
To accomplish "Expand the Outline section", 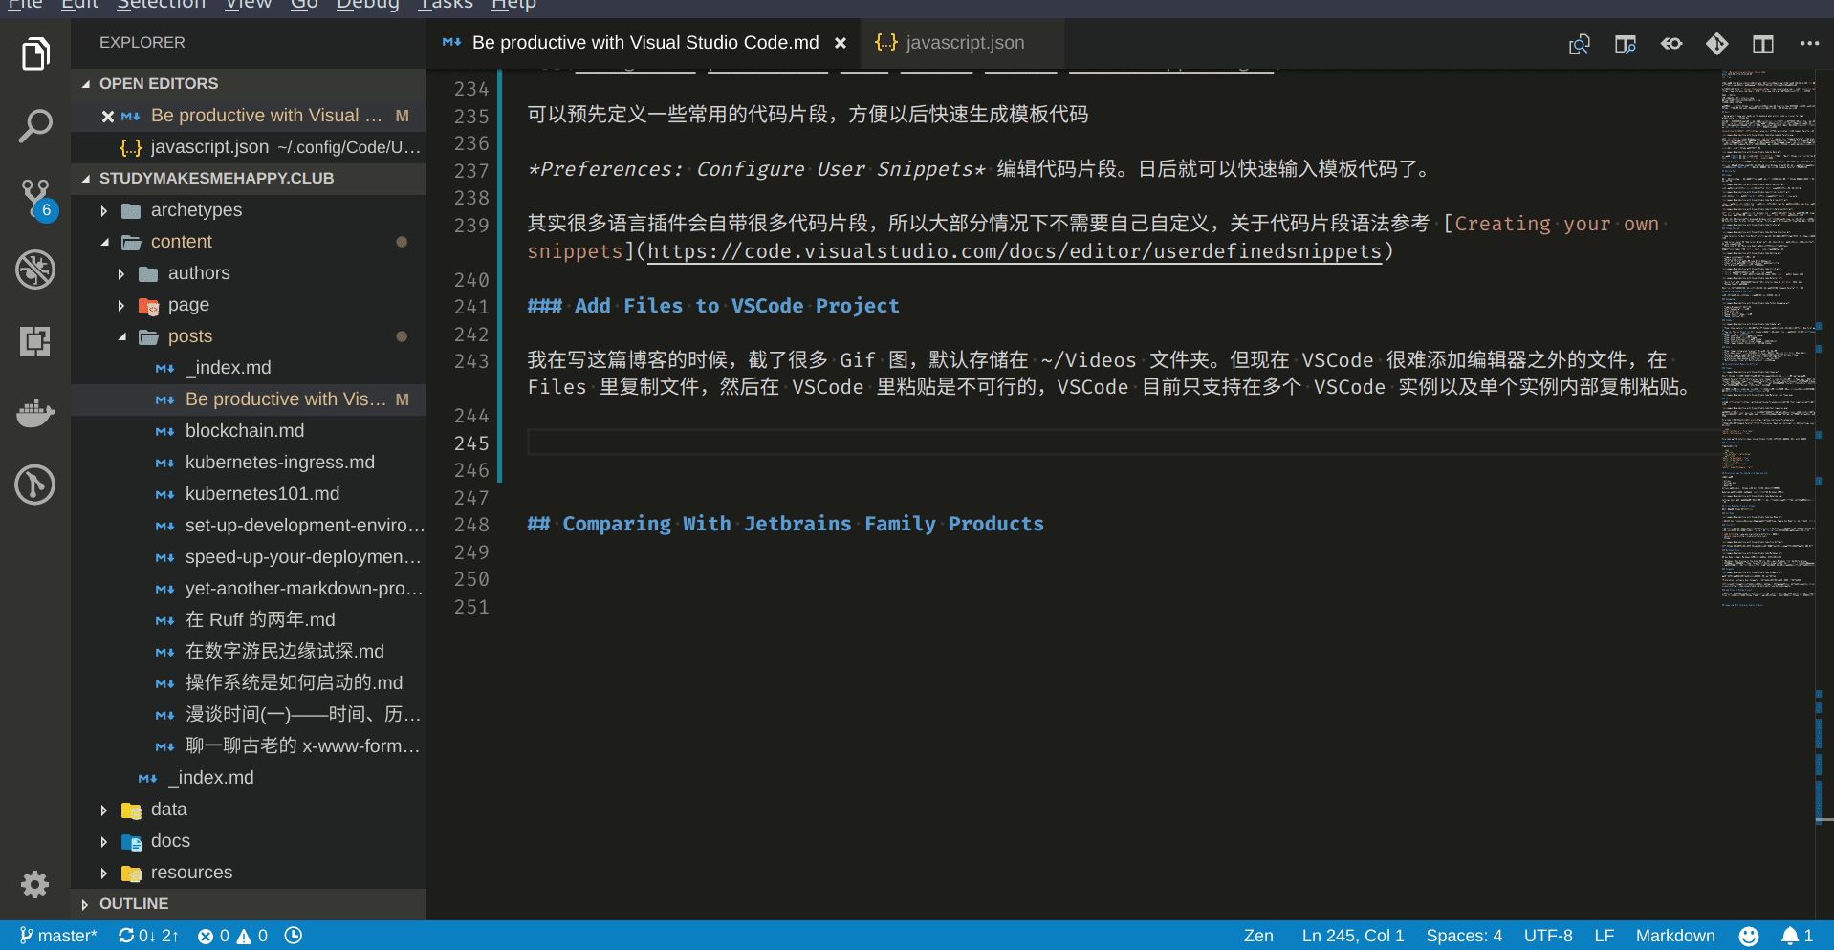I will click(x=249, y=904).
